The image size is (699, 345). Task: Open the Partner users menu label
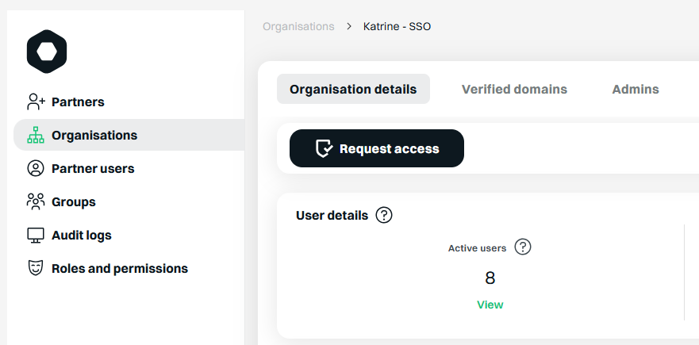[93, 169]
